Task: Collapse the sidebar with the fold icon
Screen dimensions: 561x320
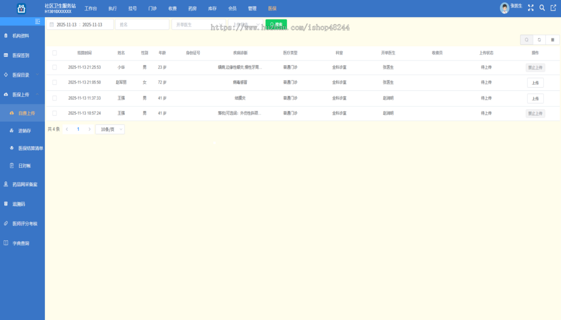Action: 38,21
